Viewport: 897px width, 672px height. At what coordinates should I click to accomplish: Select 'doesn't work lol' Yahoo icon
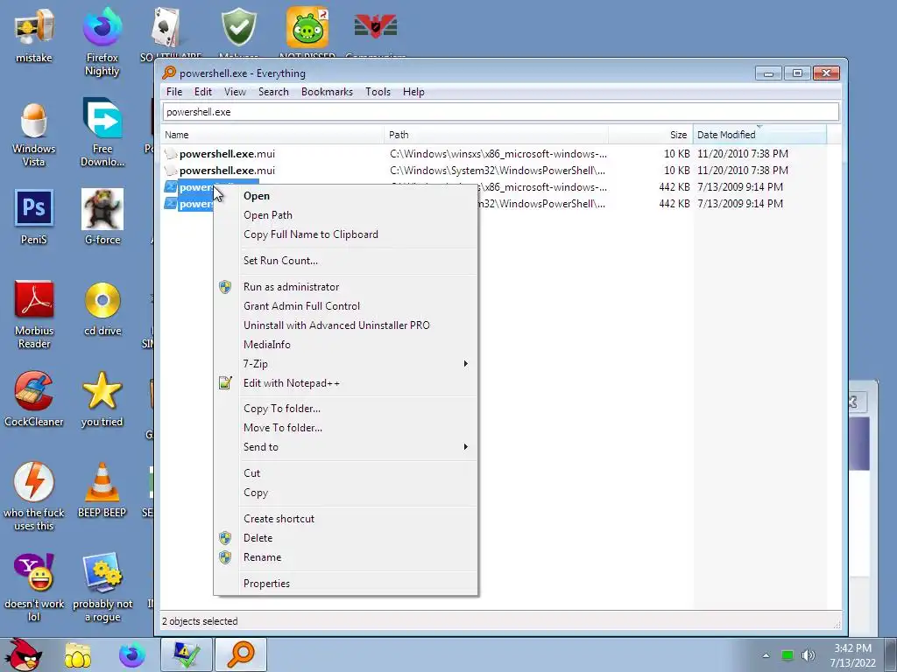click(x=34, y=587)
